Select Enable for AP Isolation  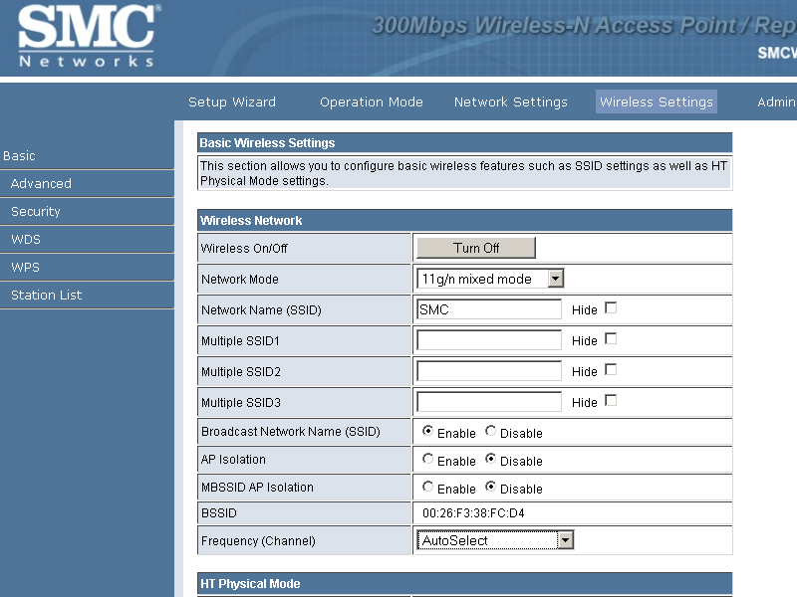click(428, 459)
